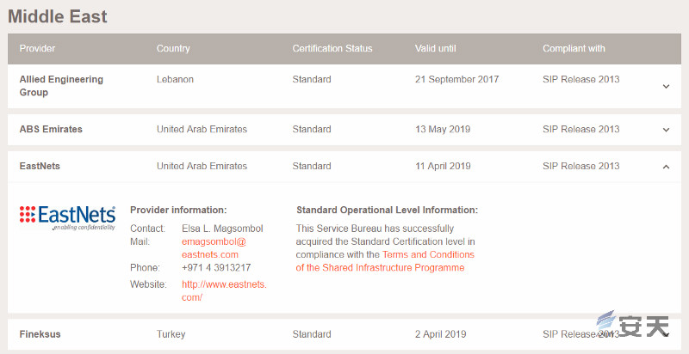Visit the http://www.eastnets.com/ website link
The width and height of the screenshot is (689, 354).
click(x=224, y=290)
